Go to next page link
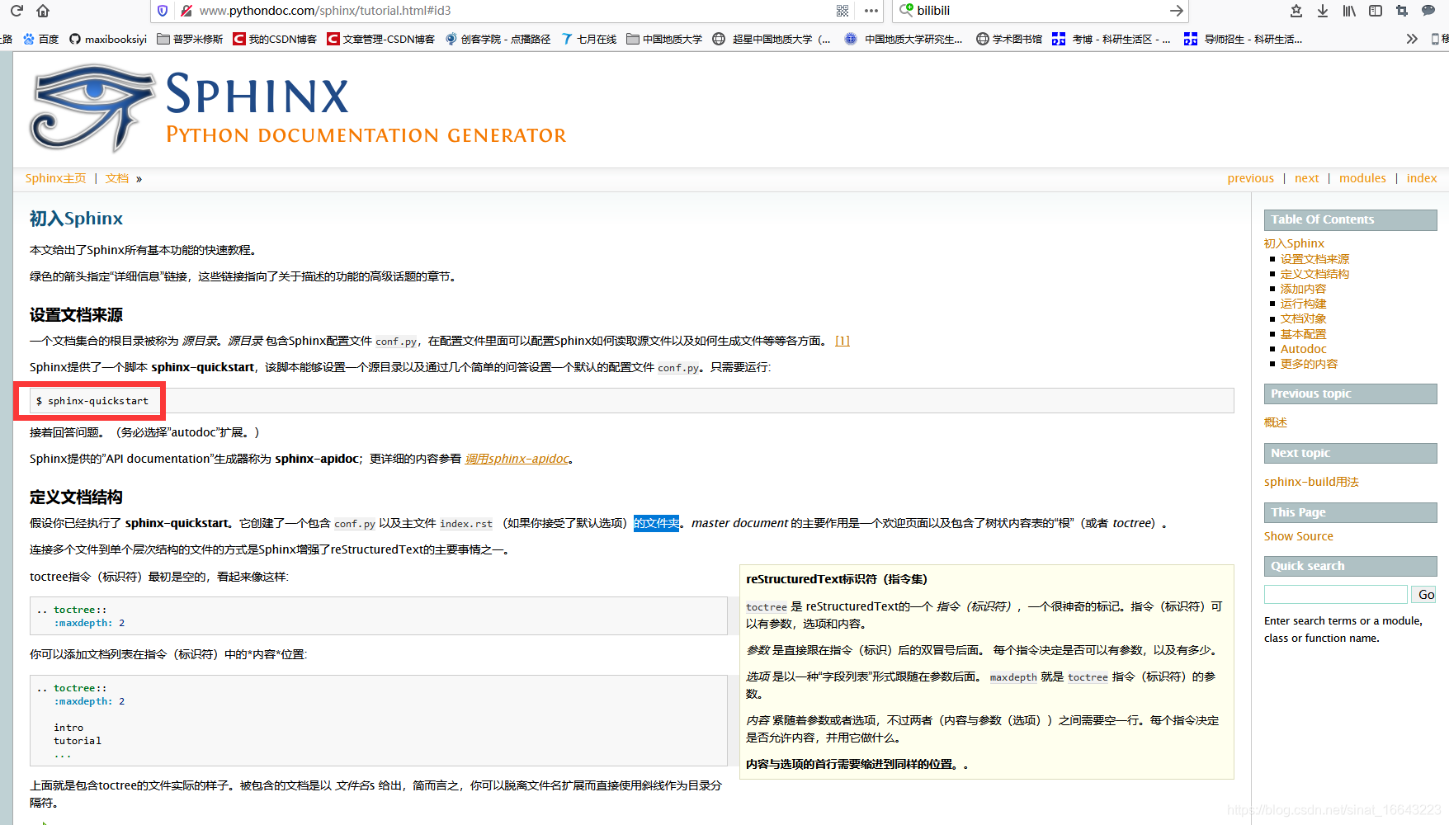1449x825 pixels. pyautogui.click(x=1306, y=178)
